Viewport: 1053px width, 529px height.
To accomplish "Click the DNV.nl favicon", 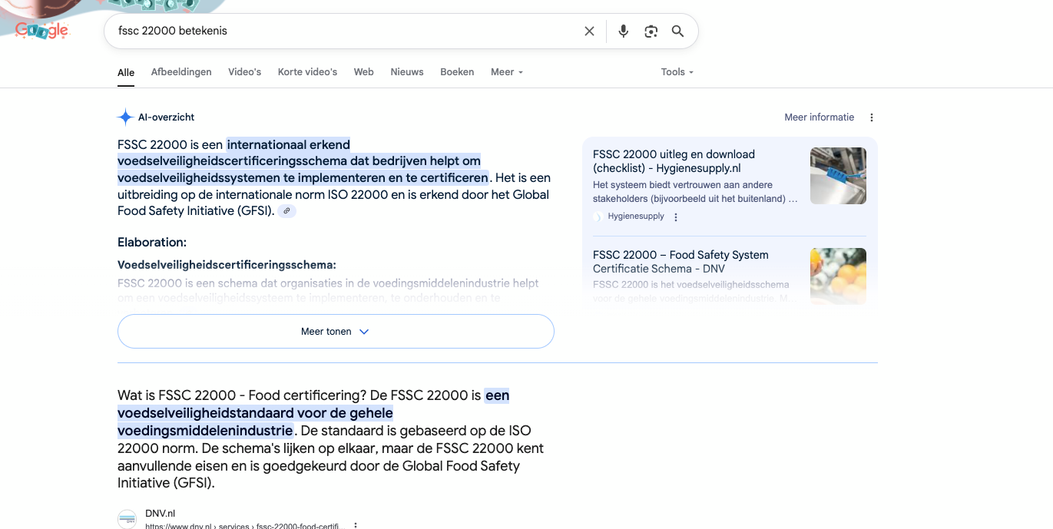I will tap(127, 520).
